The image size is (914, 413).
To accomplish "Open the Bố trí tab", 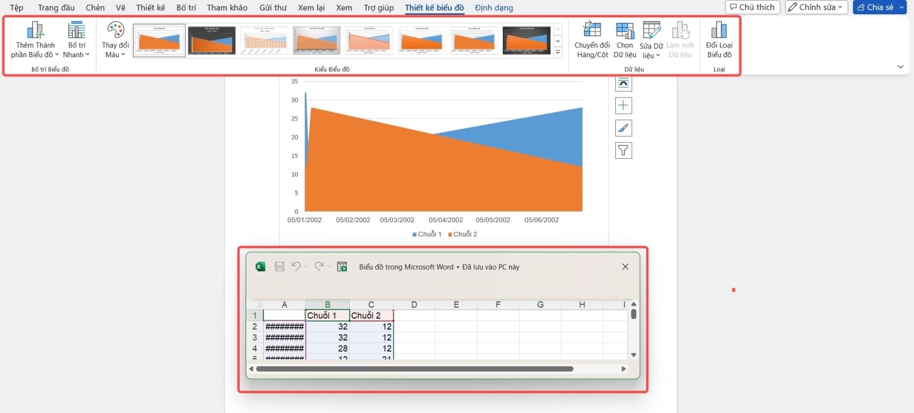I will [x=186, y=7].
